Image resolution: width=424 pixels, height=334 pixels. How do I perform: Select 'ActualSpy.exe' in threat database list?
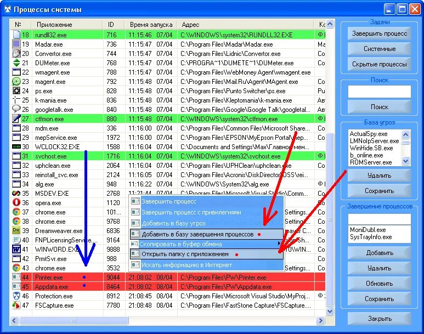click(368, 134)
